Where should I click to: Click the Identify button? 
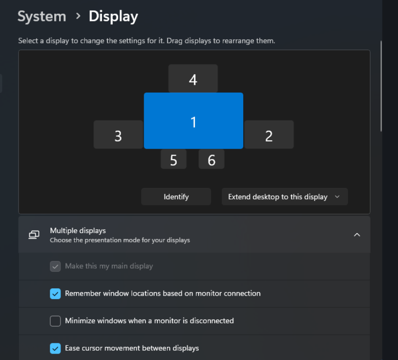[x=176, y=197]
